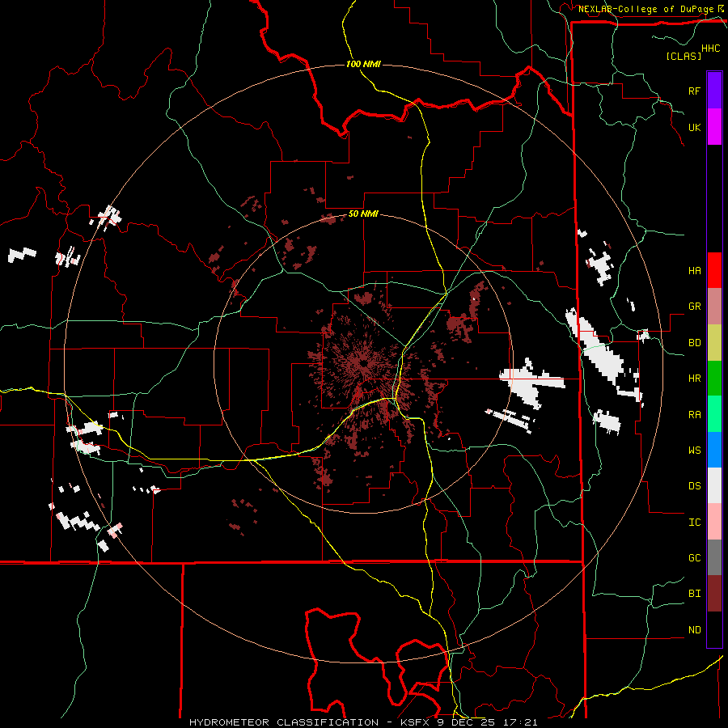Click the RA legend label
The width and height of the screenshot is (728, 728).
click(694, 415)
